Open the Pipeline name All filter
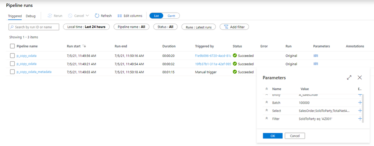Image resolution: width=374 pixels, height=146 pixels. click(x=131, y=27)
